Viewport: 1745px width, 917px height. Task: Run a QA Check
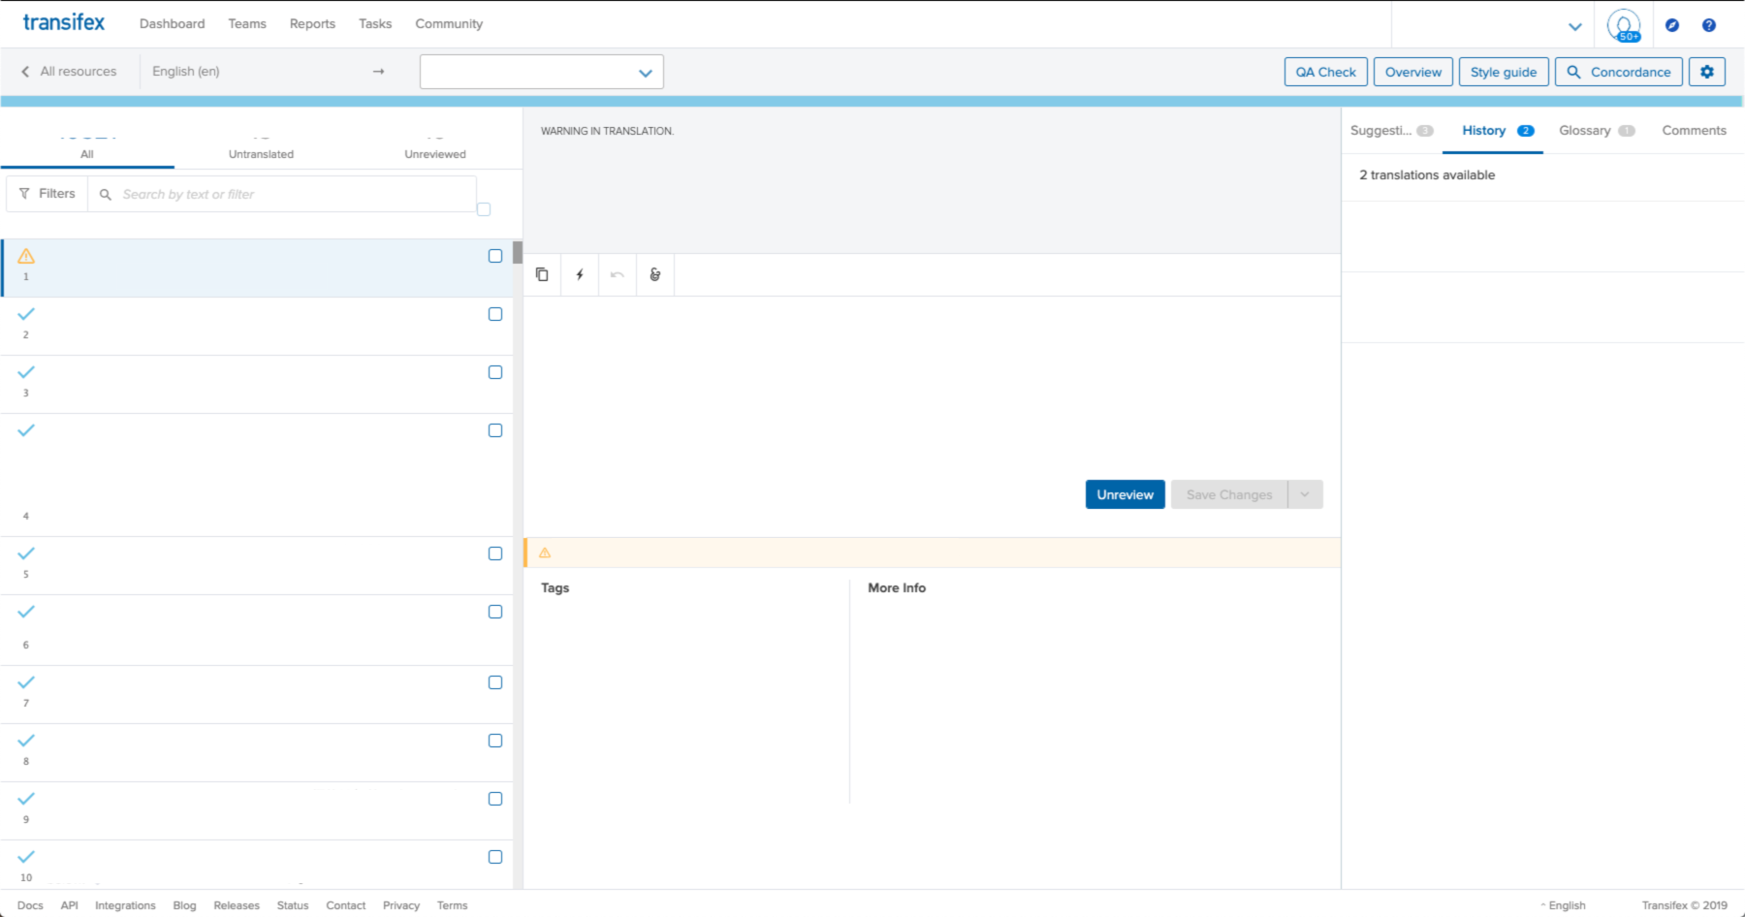(1324, 71)
